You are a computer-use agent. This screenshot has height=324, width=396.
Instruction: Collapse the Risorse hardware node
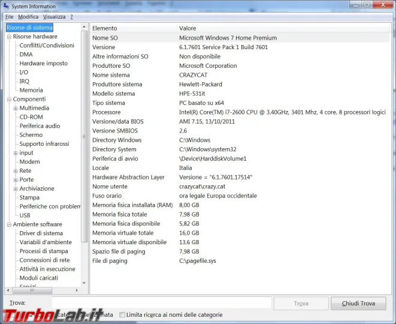[x=10, y=37]
